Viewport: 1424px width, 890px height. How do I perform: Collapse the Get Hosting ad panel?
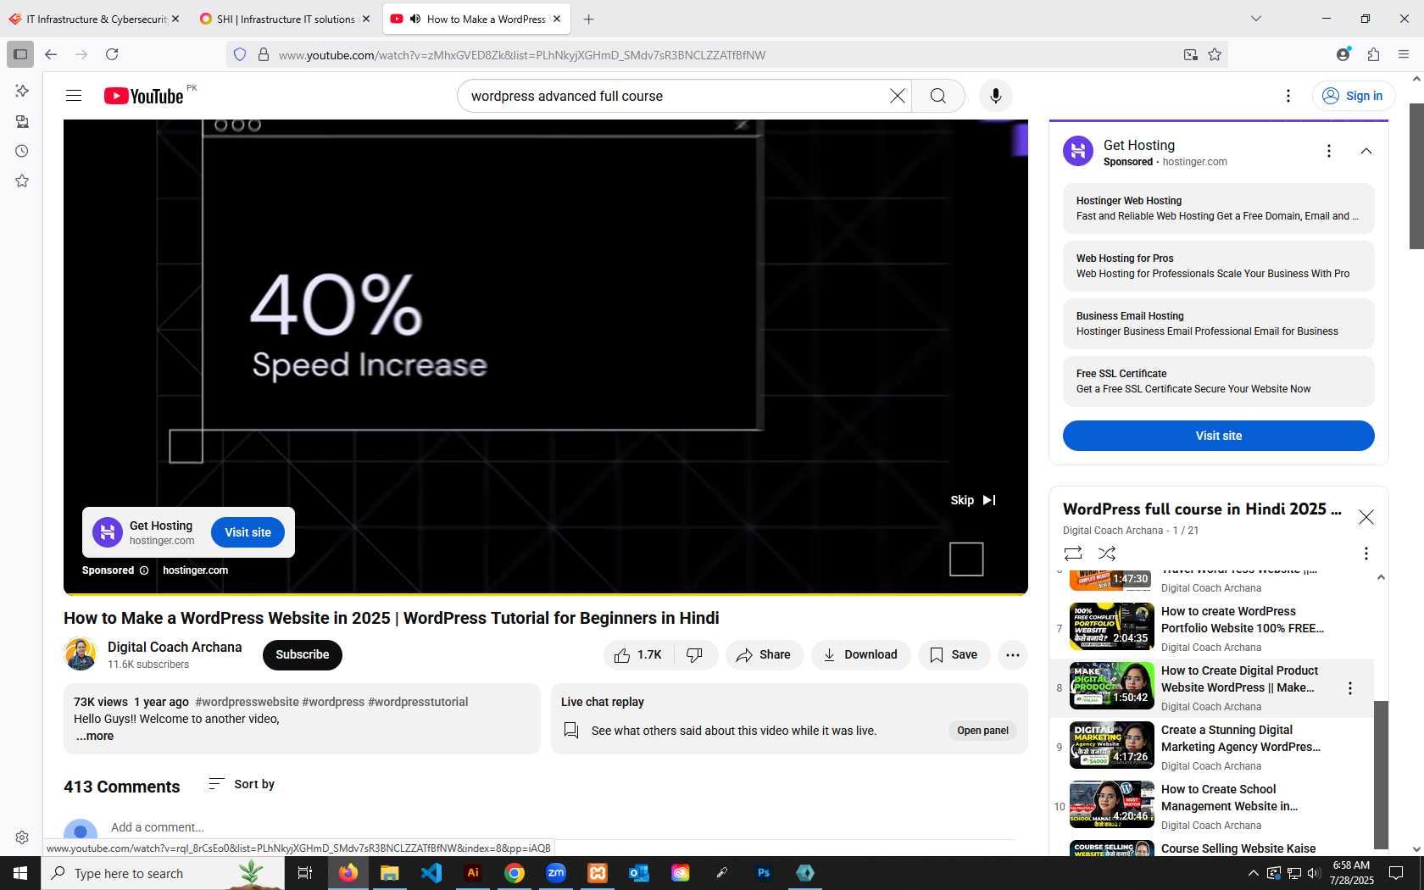(1366, 151)
